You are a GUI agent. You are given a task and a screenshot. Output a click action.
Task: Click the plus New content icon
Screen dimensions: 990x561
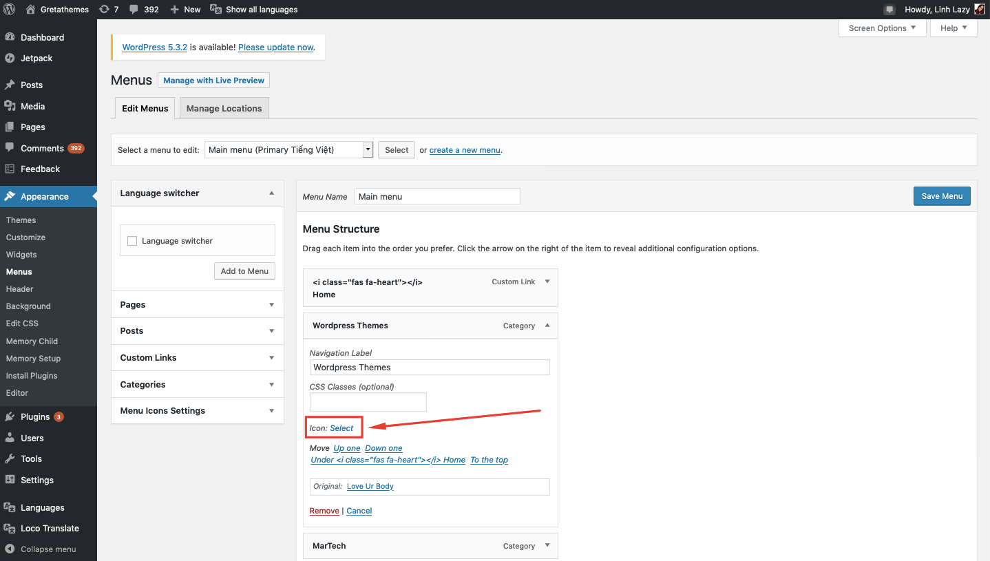click(174, 10)
